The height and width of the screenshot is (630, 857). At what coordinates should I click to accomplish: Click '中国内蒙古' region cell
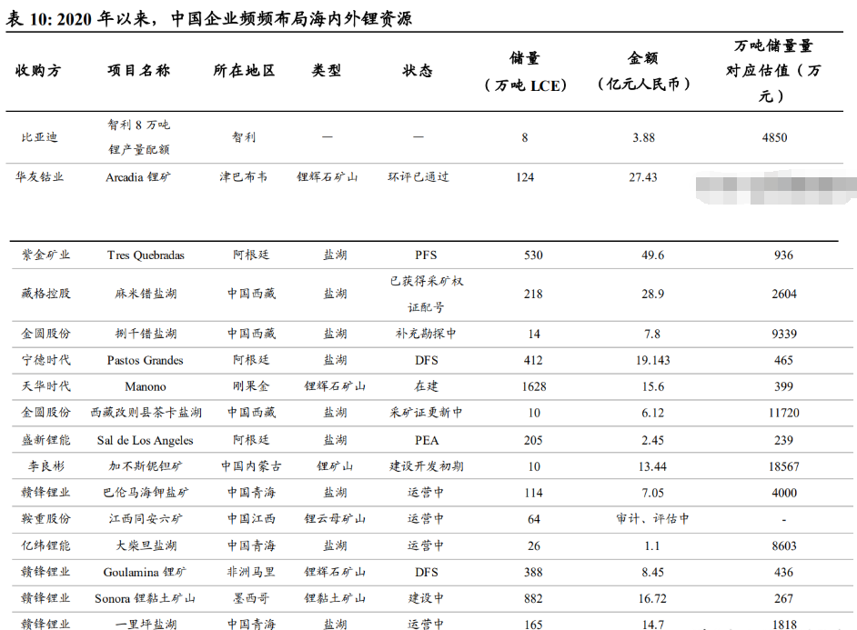pos(251,466)
